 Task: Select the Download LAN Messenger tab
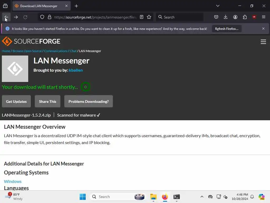[41, 6]
